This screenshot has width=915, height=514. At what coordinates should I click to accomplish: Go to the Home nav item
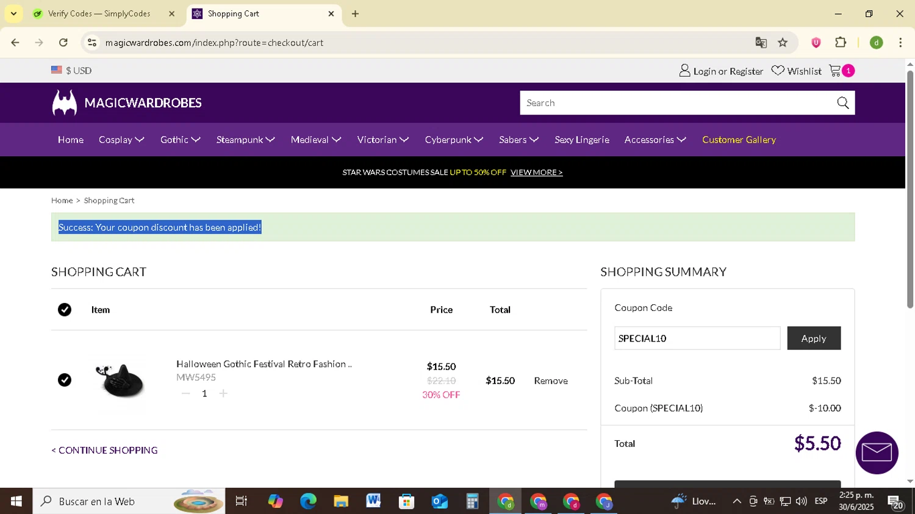(71, 140)
